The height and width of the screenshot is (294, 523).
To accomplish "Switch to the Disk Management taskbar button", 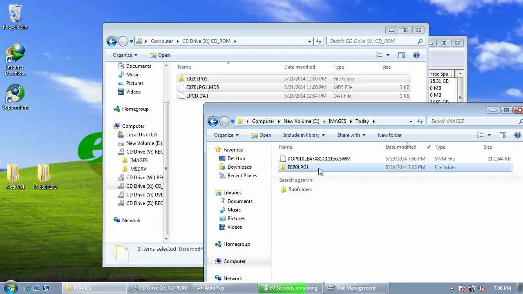I will pos(356,288).
